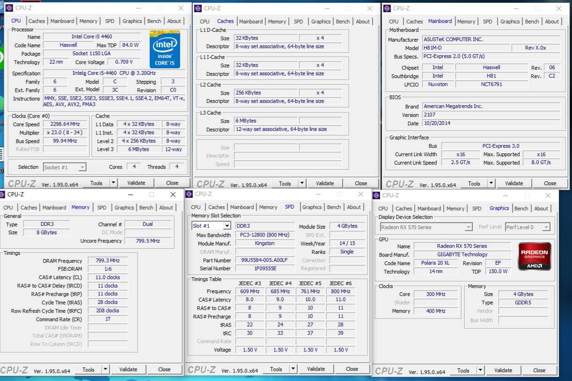This screenshot has height=381, width=572.
Task: Click the Module Manuf. Kingston field
Action: tap(264, 243)
